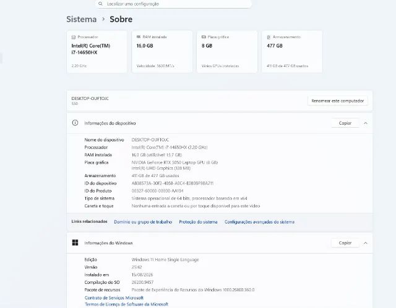396x308 pixels.
Task: Click the Armazenamento card icon
Action: point(269,37)
